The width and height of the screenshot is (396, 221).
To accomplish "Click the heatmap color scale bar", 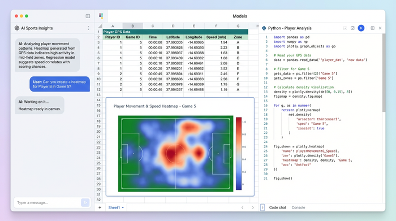I will pyautogui.click(x=239, y=153).
